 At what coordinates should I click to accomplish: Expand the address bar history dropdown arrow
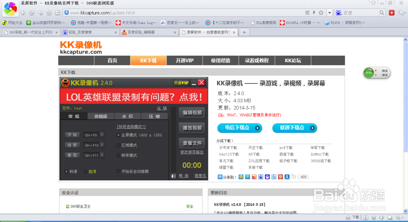(329, 13)
